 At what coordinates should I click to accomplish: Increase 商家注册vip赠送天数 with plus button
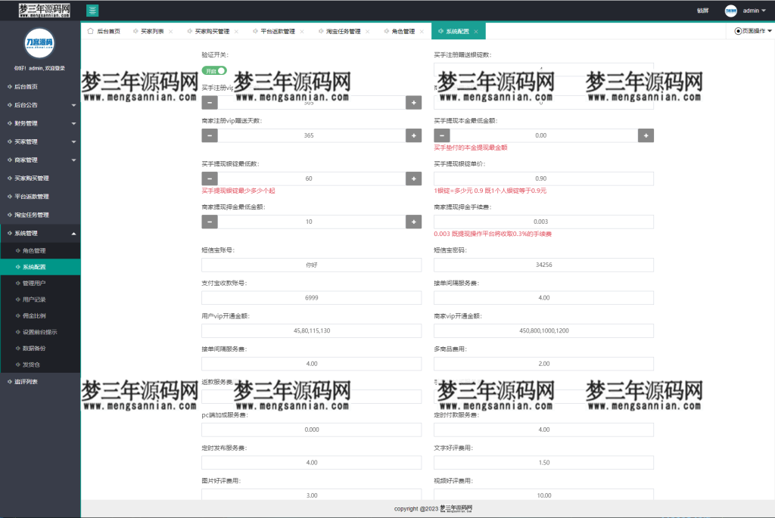(x=413, y=135)
